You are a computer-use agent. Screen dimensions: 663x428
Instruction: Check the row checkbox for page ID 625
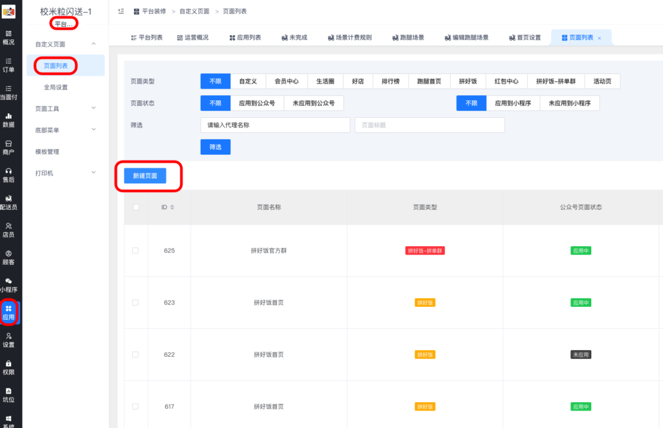point(135,251)
